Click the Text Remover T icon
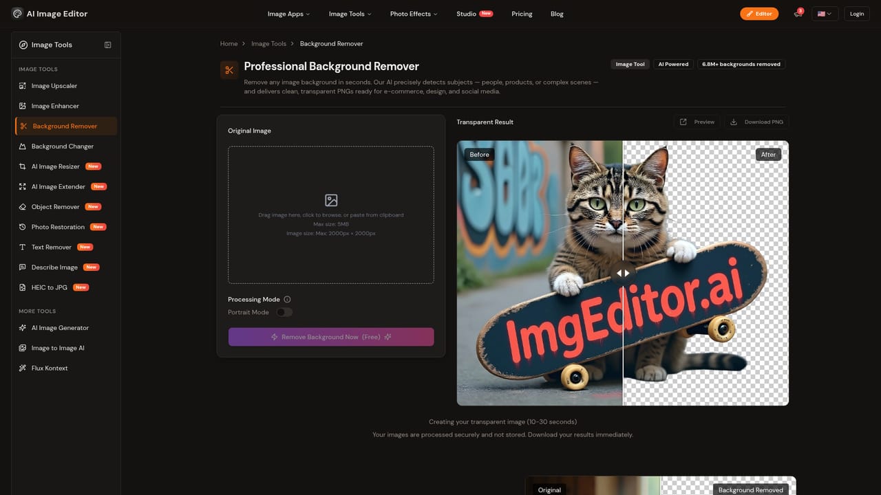The height and width of the screenshot is (495, 881). pos(23,247)
